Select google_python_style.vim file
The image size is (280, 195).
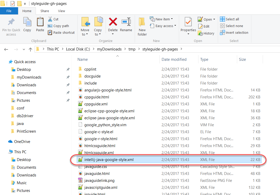[105, 125]
